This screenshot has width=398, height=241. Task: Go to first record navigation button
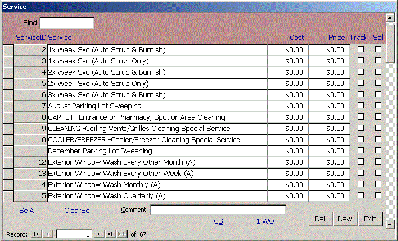(x=36, y=234)
